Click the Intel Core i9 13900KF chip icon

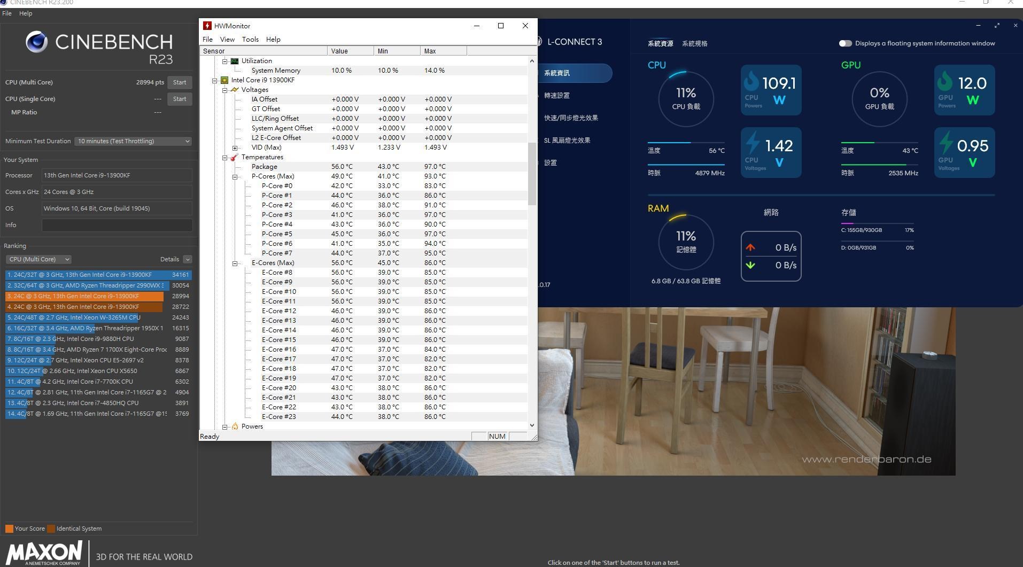pos(224,80)
